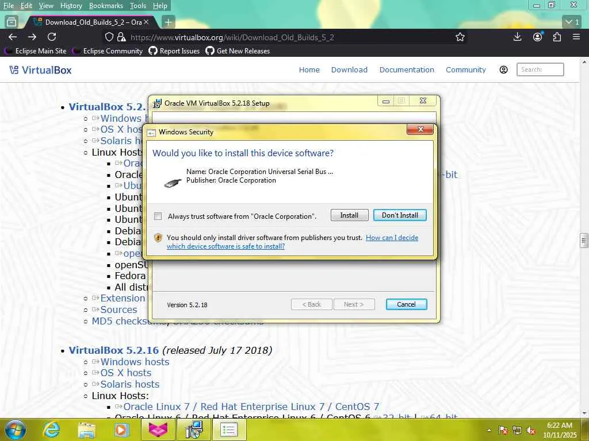
Task: Click the Install button in Windows Security
Action: pyautogui.click(x=349, y=215)
